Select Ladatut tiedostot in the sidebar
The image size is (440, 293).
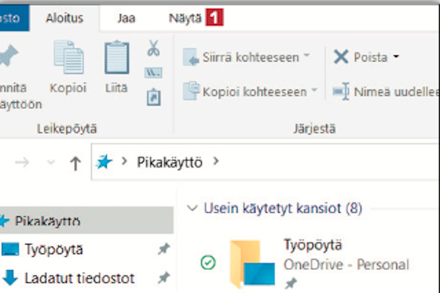[x=79, y=278]
